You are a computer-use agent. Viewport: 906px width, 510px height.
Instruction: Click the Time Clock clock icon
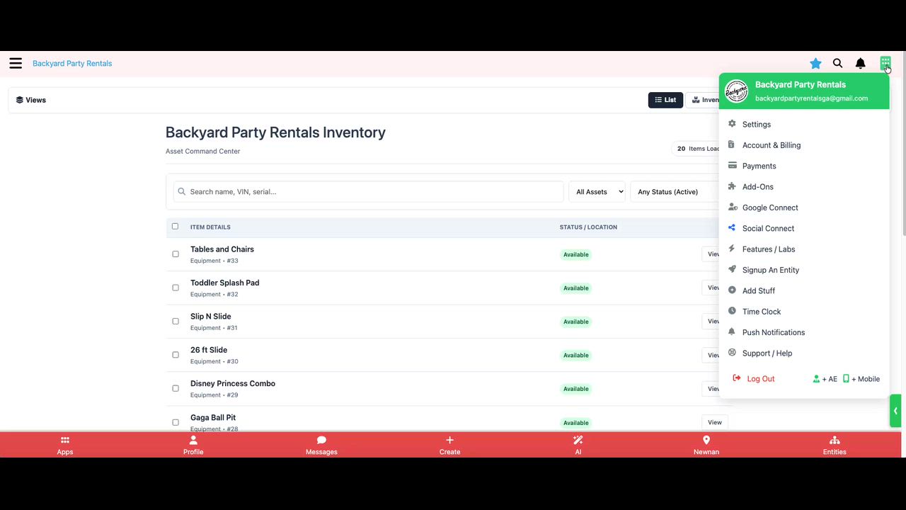click(732, 311)
